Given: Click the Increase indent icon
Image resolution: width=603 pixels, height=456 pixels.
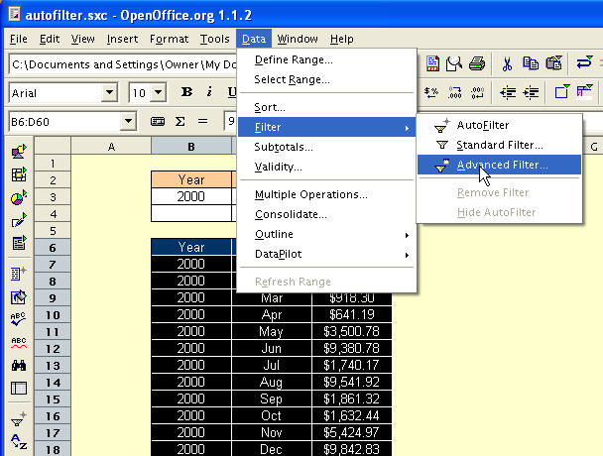Looking at the screenshot, I should click(531, 92).
